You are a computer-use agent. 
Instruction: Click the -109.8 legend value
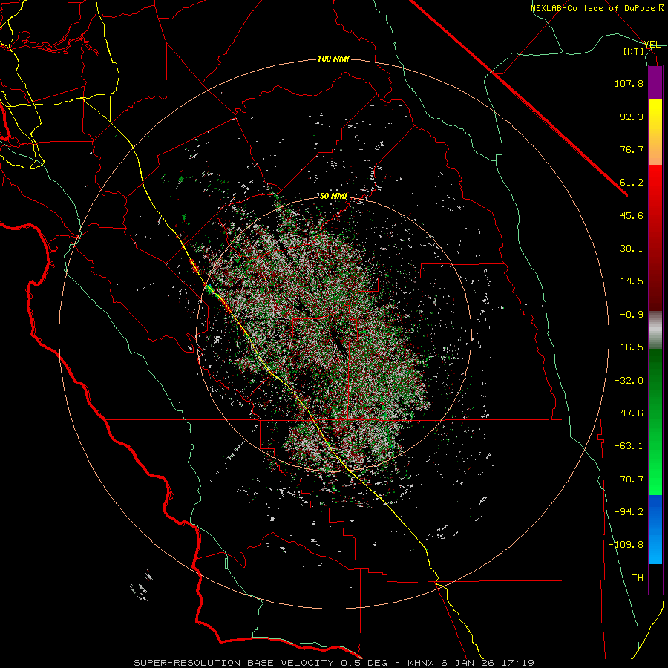(626, 545)
